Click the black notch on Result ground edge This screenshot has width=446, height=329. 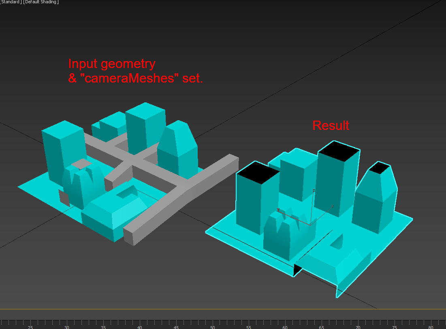click(297, 270)
